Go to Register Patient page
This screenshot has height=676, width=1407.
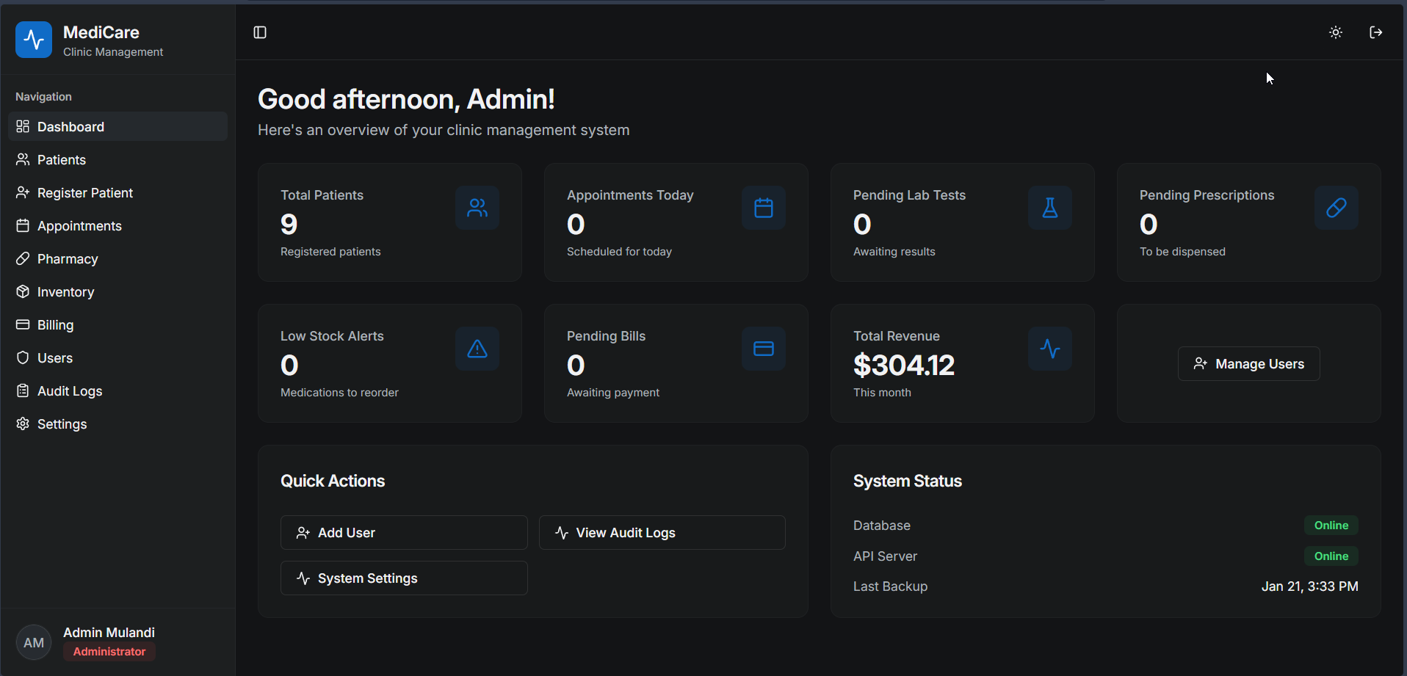tap(85, 193)
